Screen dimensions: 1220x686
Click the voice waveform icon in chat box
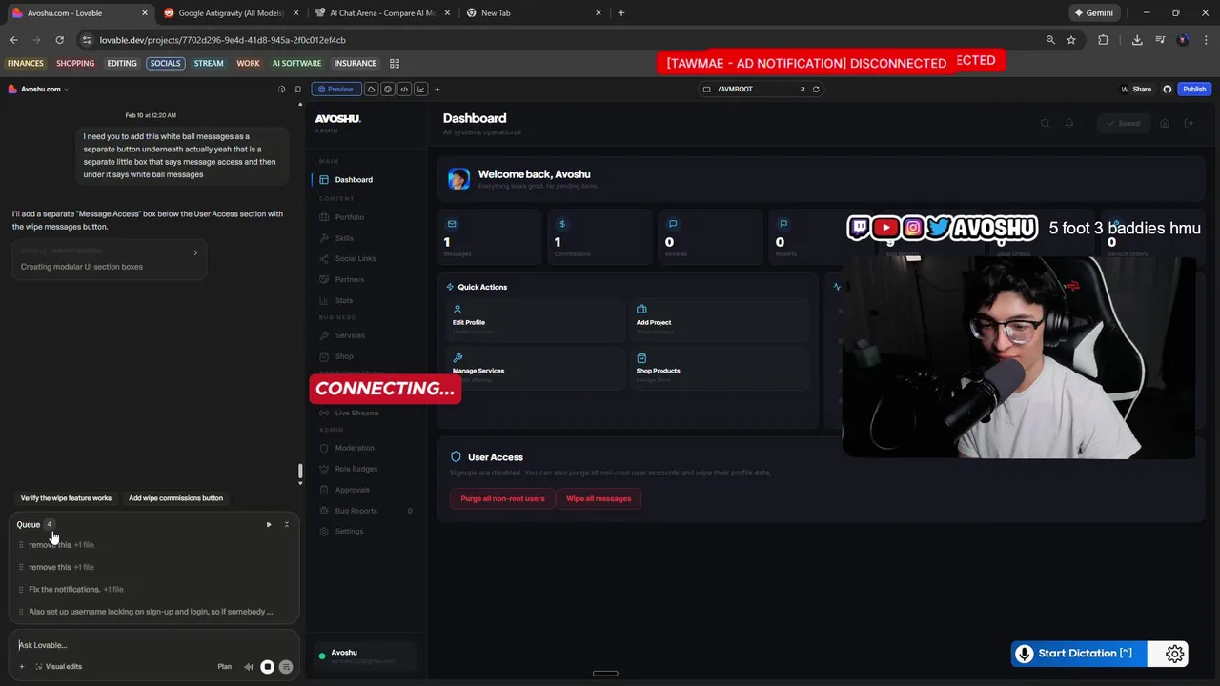[x=249, y=667]
